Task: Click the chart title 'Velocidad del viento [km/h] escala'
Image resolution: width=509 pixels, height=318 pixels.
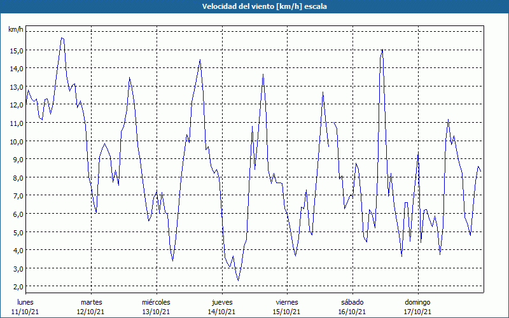Action: pos(264,6)
